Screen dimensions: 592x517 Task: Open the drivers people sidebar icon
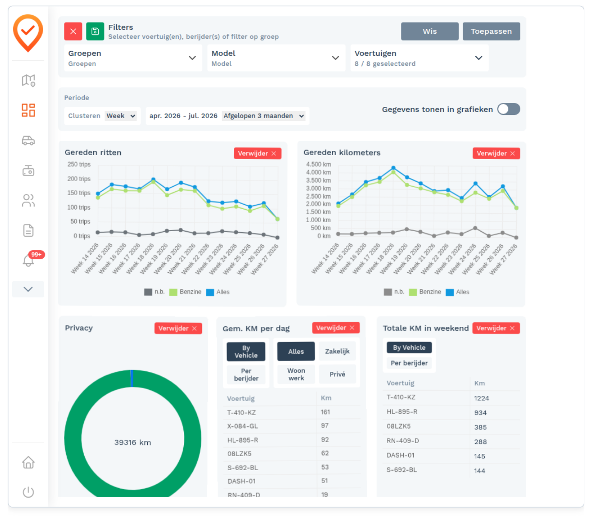pyautogui.click(x=28, y=200)
